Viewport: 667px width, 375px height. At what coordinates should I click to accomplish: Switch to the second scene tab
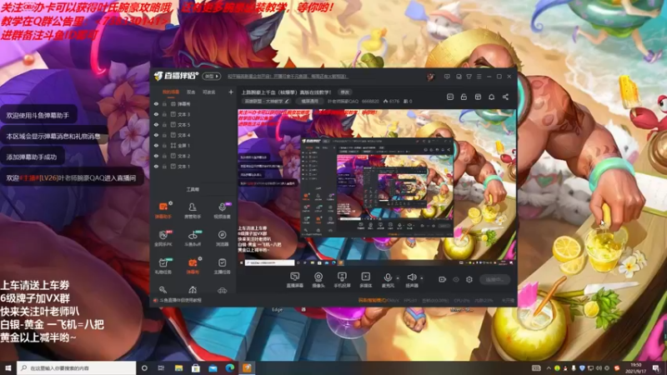pos(191,92)
